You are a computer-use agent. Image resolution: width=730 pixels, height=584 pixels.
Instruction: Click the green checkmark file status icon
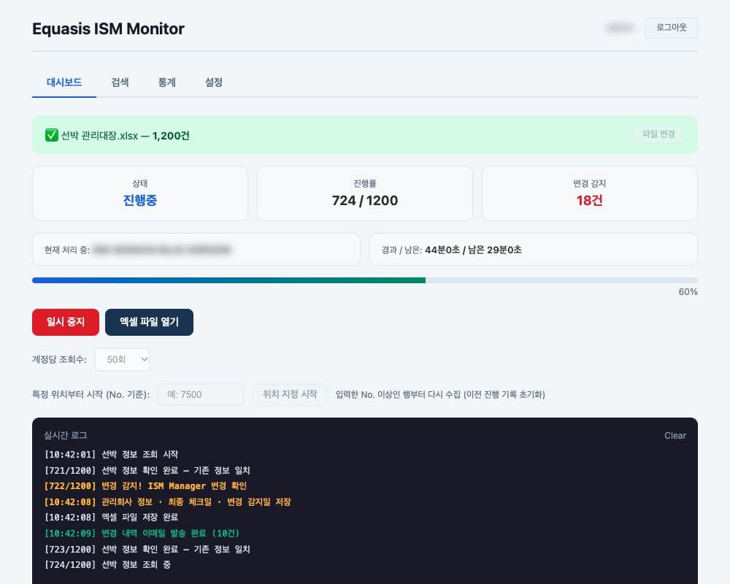[x=52, y=136]
